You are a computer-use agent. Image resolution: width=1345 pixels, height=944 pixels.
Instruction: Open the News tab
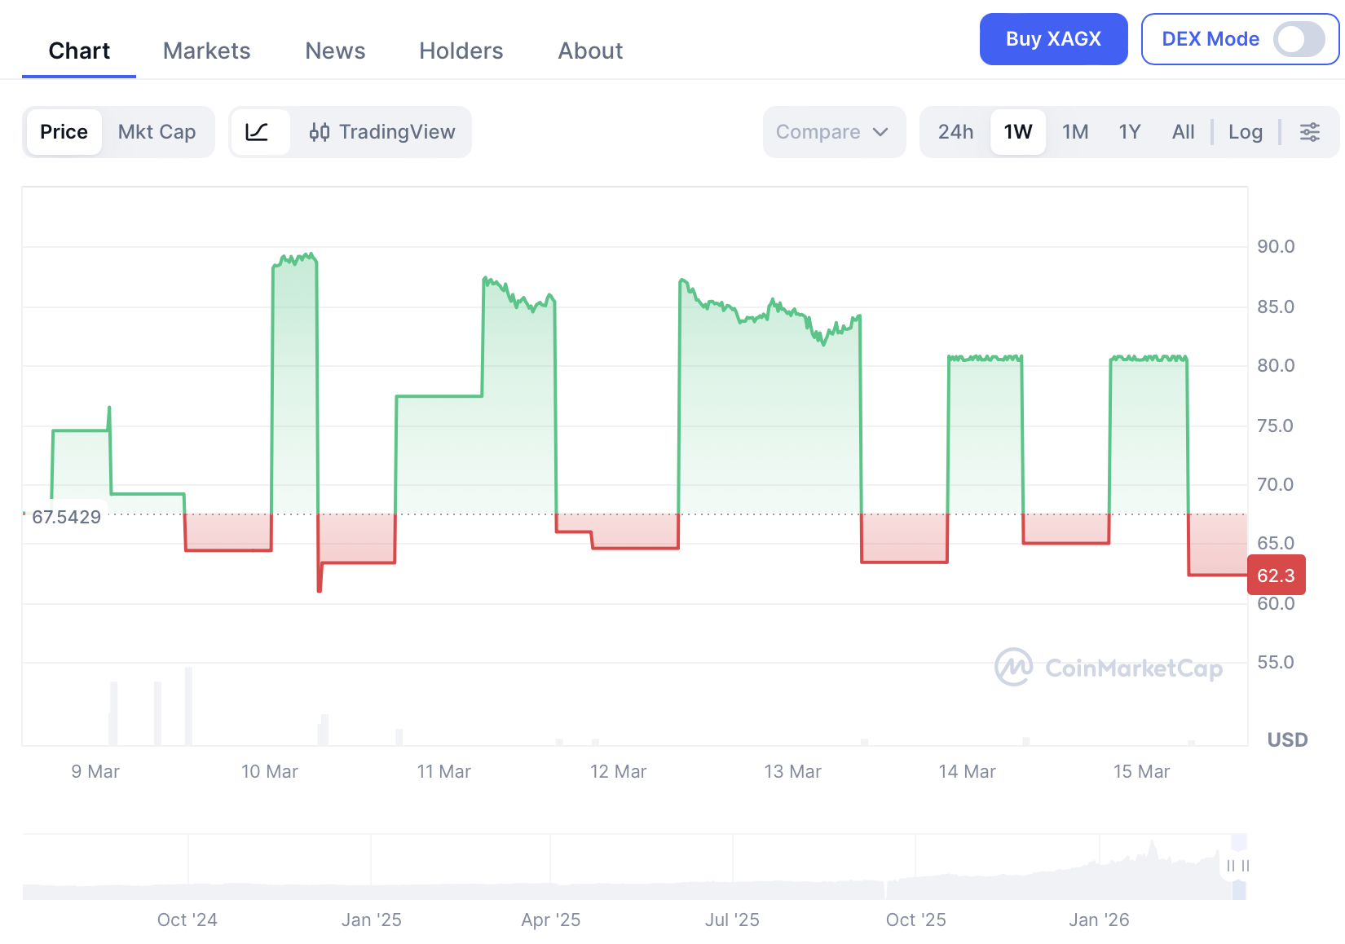pos(334,51)
